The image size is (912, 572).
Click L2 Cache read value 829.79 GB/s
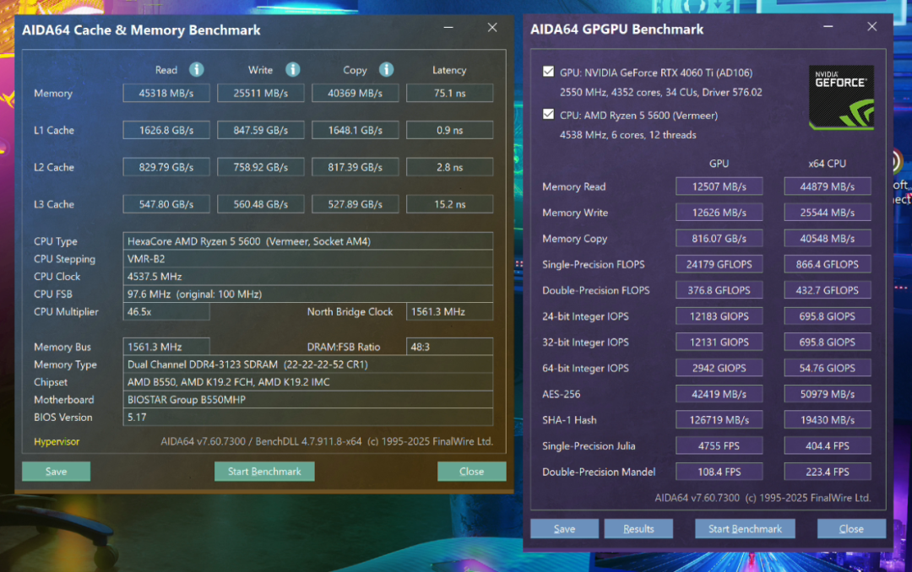coord(166,167)
